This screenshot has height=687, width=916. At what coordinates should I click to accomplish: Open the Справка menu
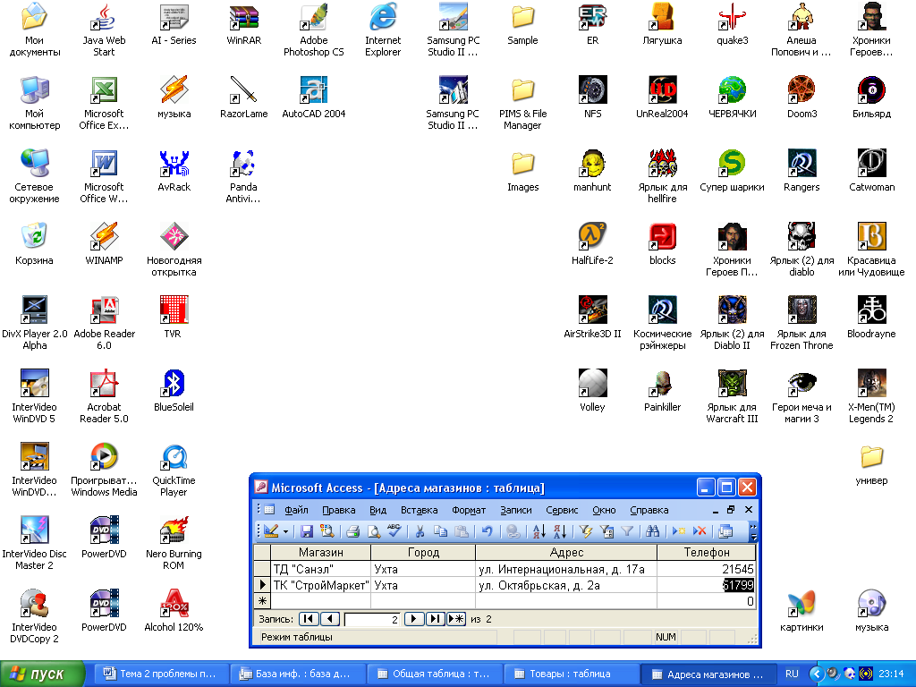pyautogui.click(x=649, y=510)
